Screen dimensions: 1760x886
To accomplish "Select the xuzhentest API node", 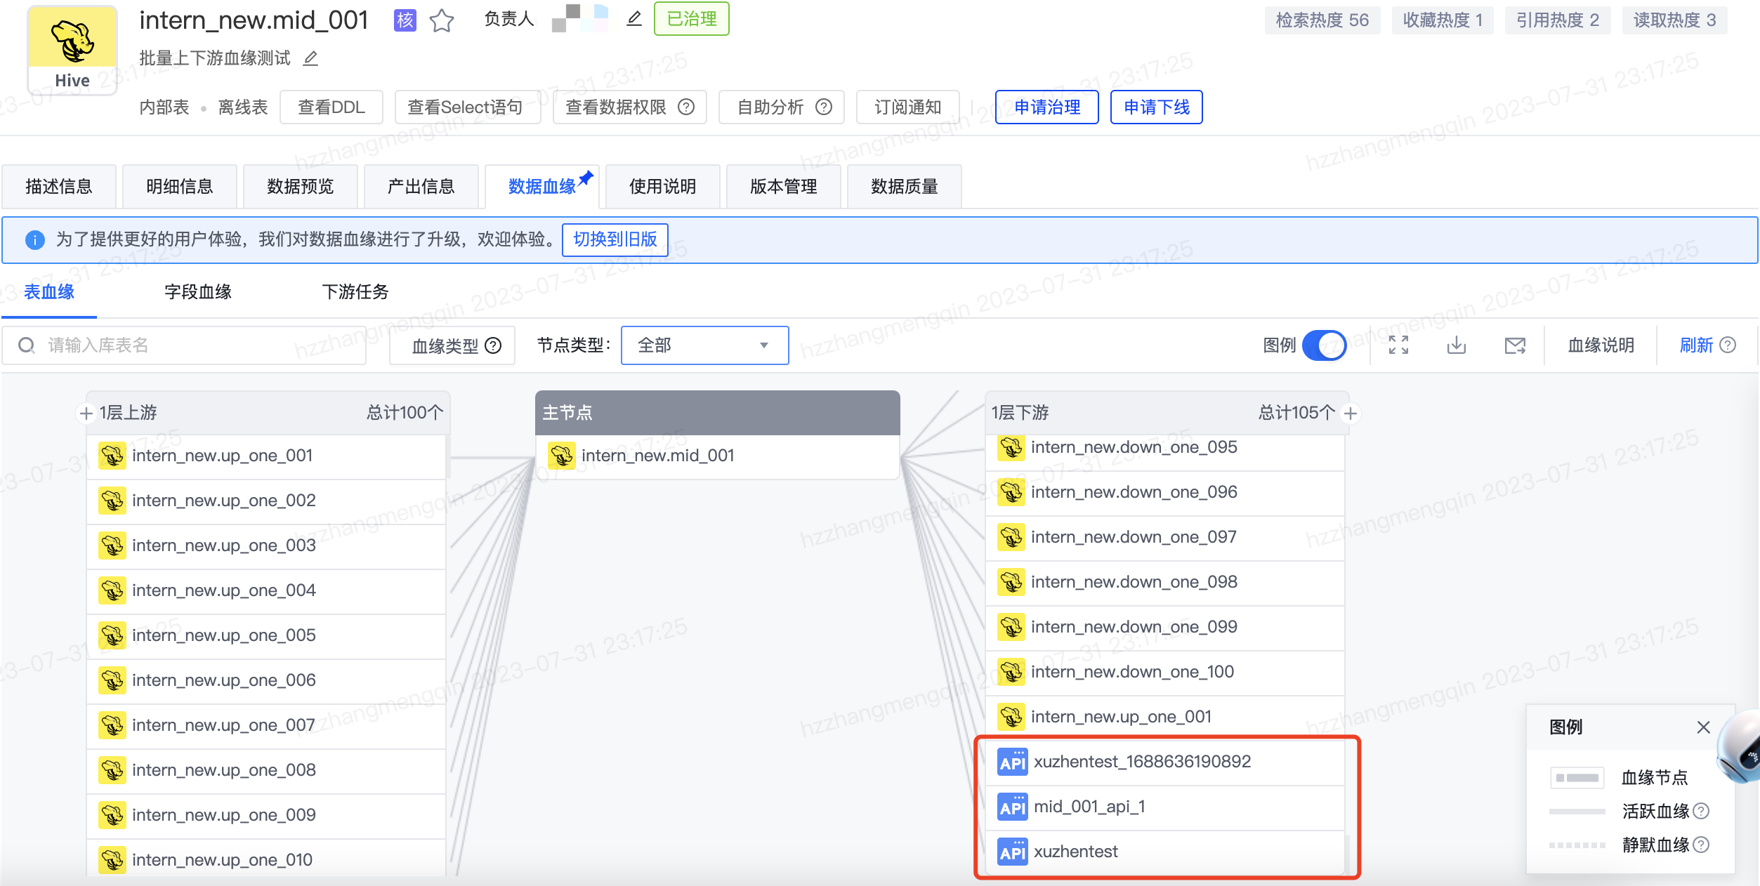I will click(x=1165, y=852).
